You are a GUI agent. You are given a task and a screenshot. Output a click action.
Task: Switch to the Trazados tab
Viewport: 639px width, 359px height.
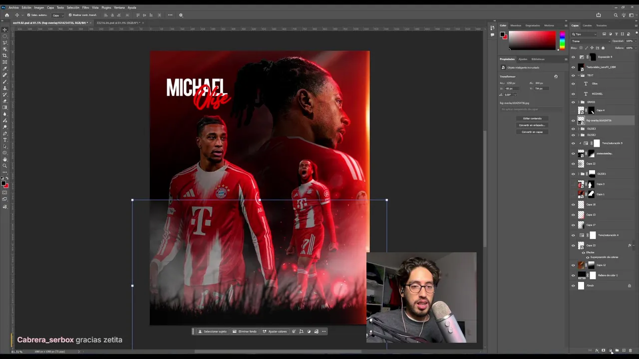tap(602, 25)
